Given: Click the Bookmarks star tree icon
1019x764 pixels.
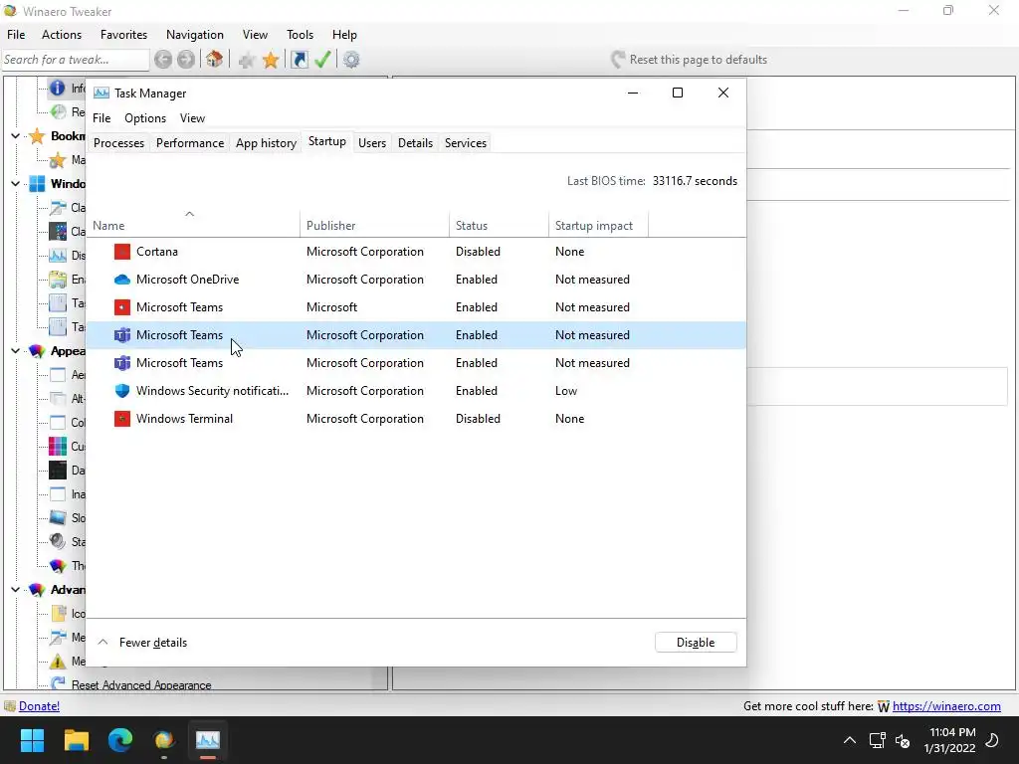Looking at the screenshot, I should (x=37, y=135).
